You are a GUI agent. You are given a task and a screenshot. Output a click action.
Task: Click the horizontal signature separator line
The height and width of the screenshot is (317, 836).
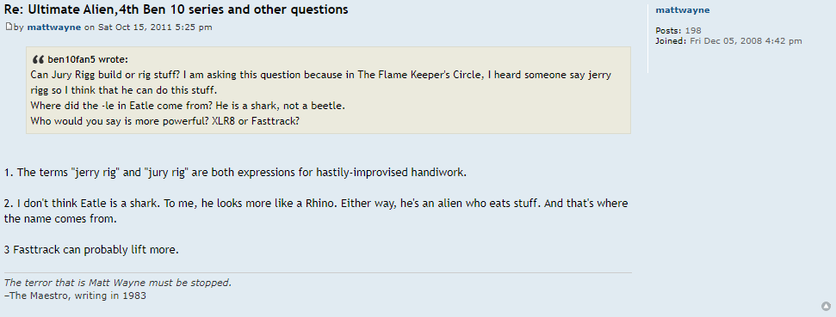318,273
